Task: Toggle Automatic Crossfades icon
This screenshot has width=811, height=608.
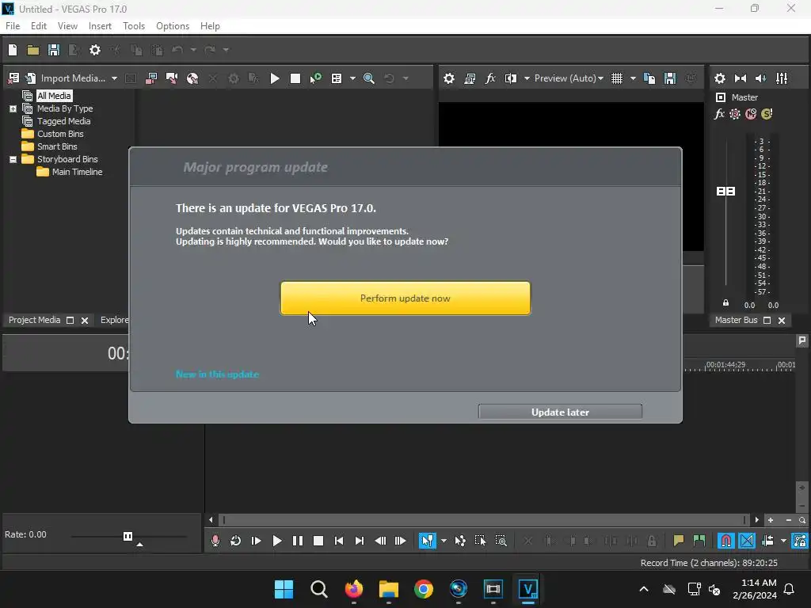Action: point(747,541)
